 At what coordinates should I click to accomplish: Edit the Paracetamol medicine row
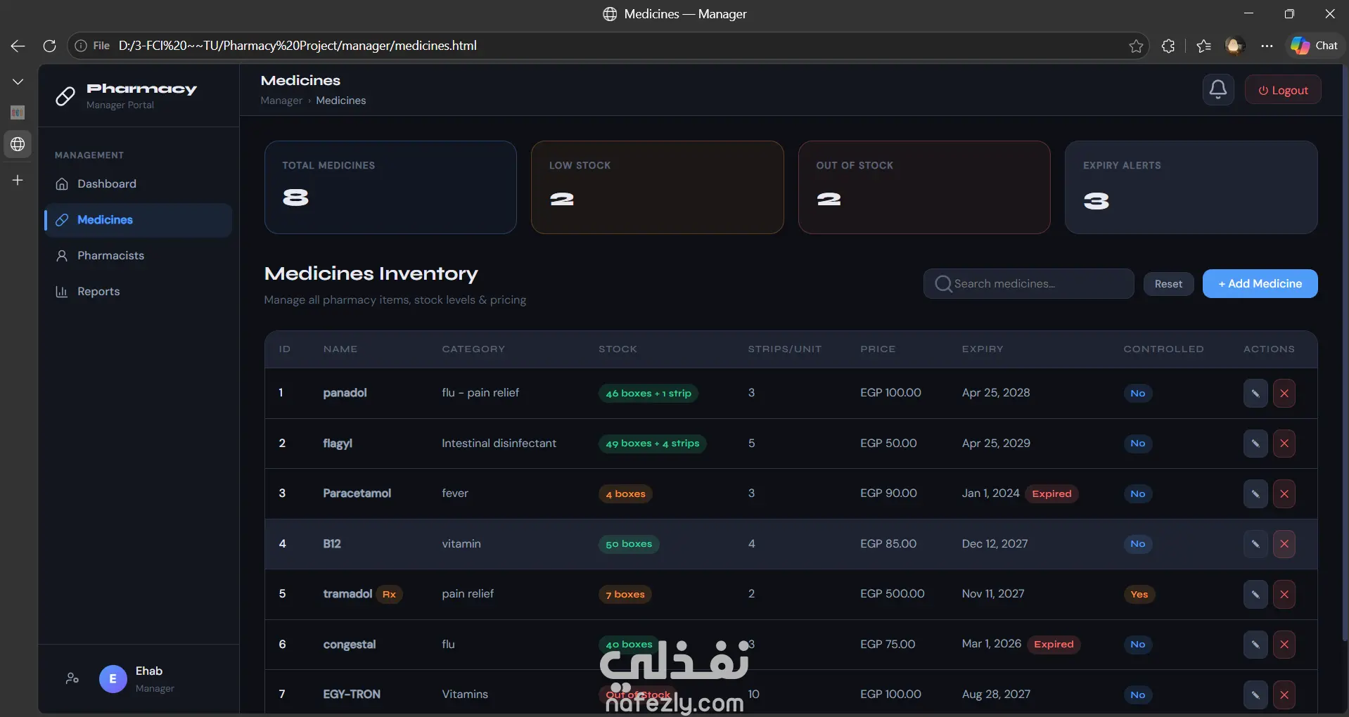[1255, 493]
